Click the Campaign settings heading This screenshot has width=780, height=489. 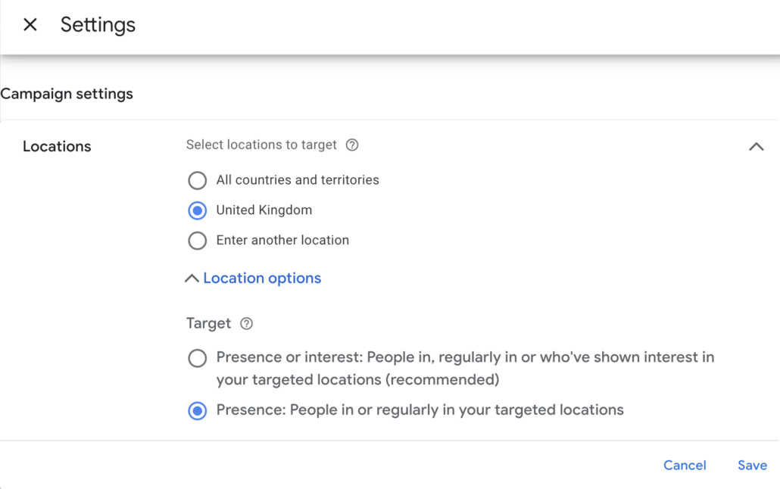[67, 94]
